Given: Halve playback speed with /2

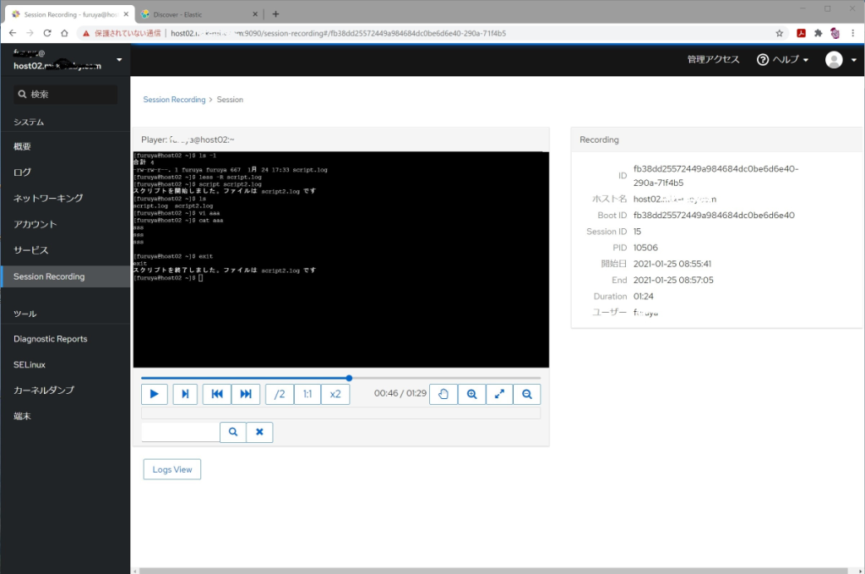Looking at the screenshot, I should [x=280, y=394].
